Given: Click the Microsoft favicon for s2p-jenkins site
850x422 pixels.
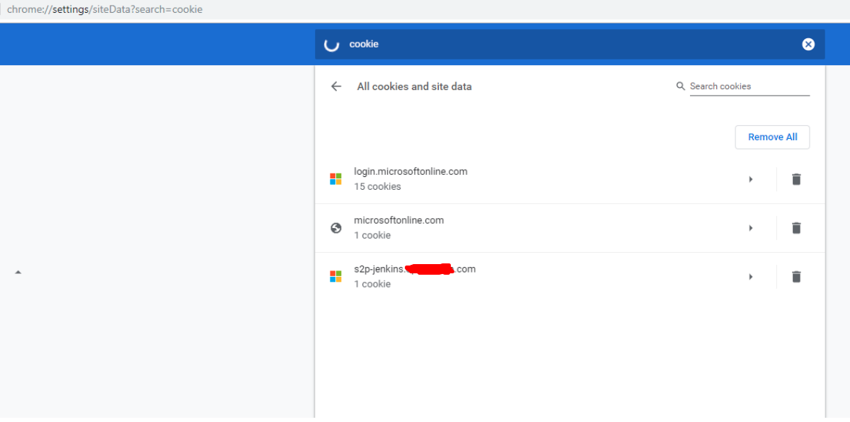Looking at the screenshot, I should click(x=336, y=277).
